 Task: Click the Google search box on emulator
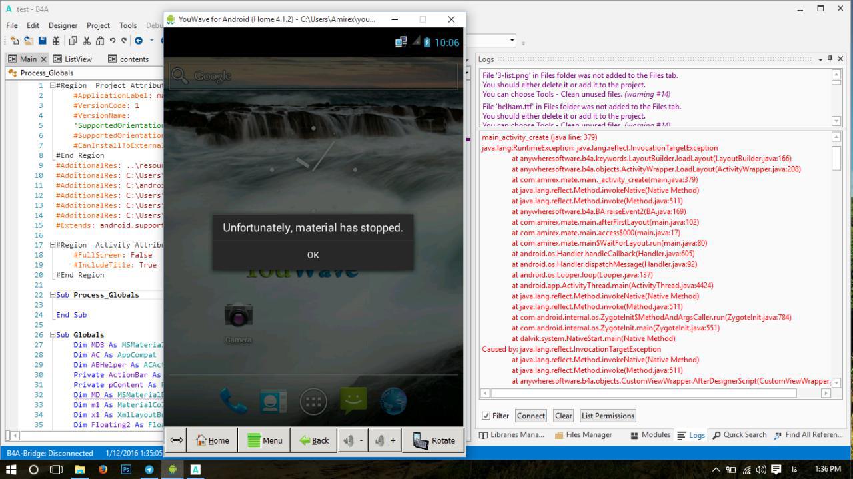click(x=313, y=76)
